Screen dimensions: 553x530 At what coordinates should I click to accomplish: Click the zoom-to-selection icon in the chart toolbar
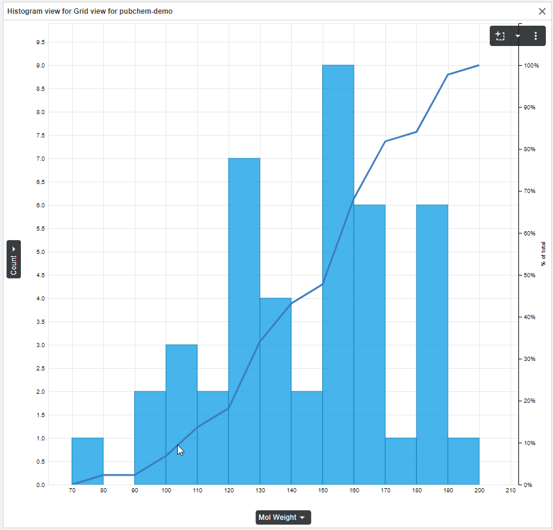pyautogui.click(x=500, y=36)
